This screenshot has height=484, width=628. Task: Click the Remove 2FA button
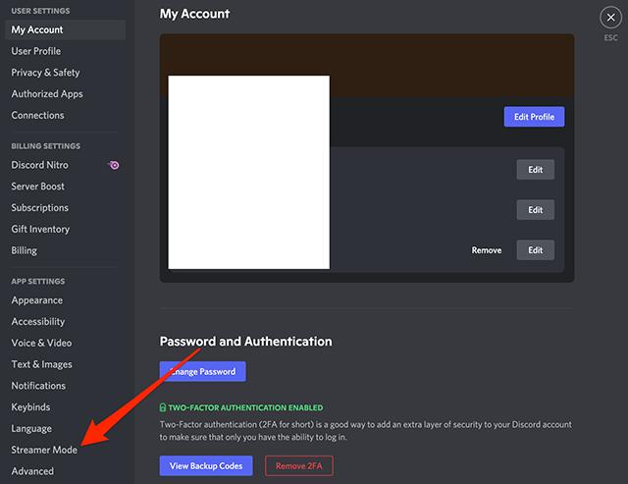[298, 465]
